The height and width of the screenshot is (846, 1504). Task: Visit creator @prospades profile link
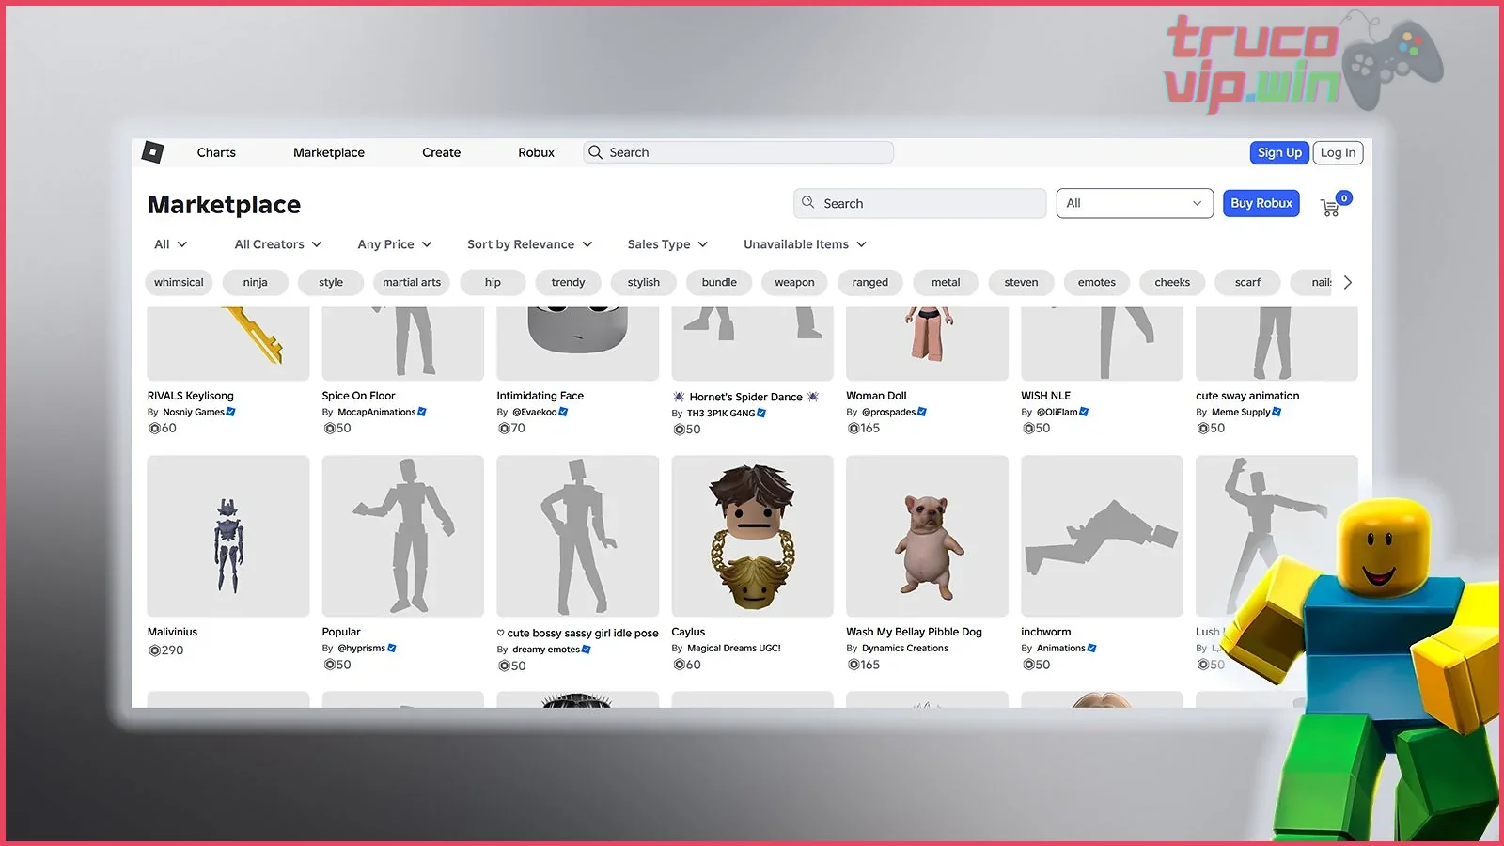[x=888, y=412]
